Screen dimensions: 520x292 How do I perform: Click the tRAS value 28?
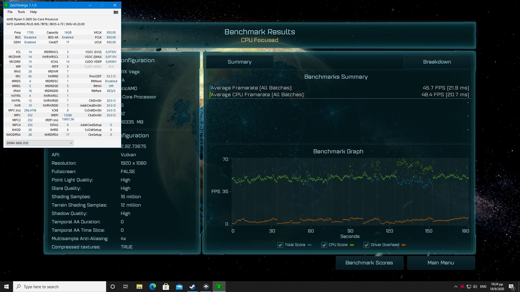tap(30, 71)
